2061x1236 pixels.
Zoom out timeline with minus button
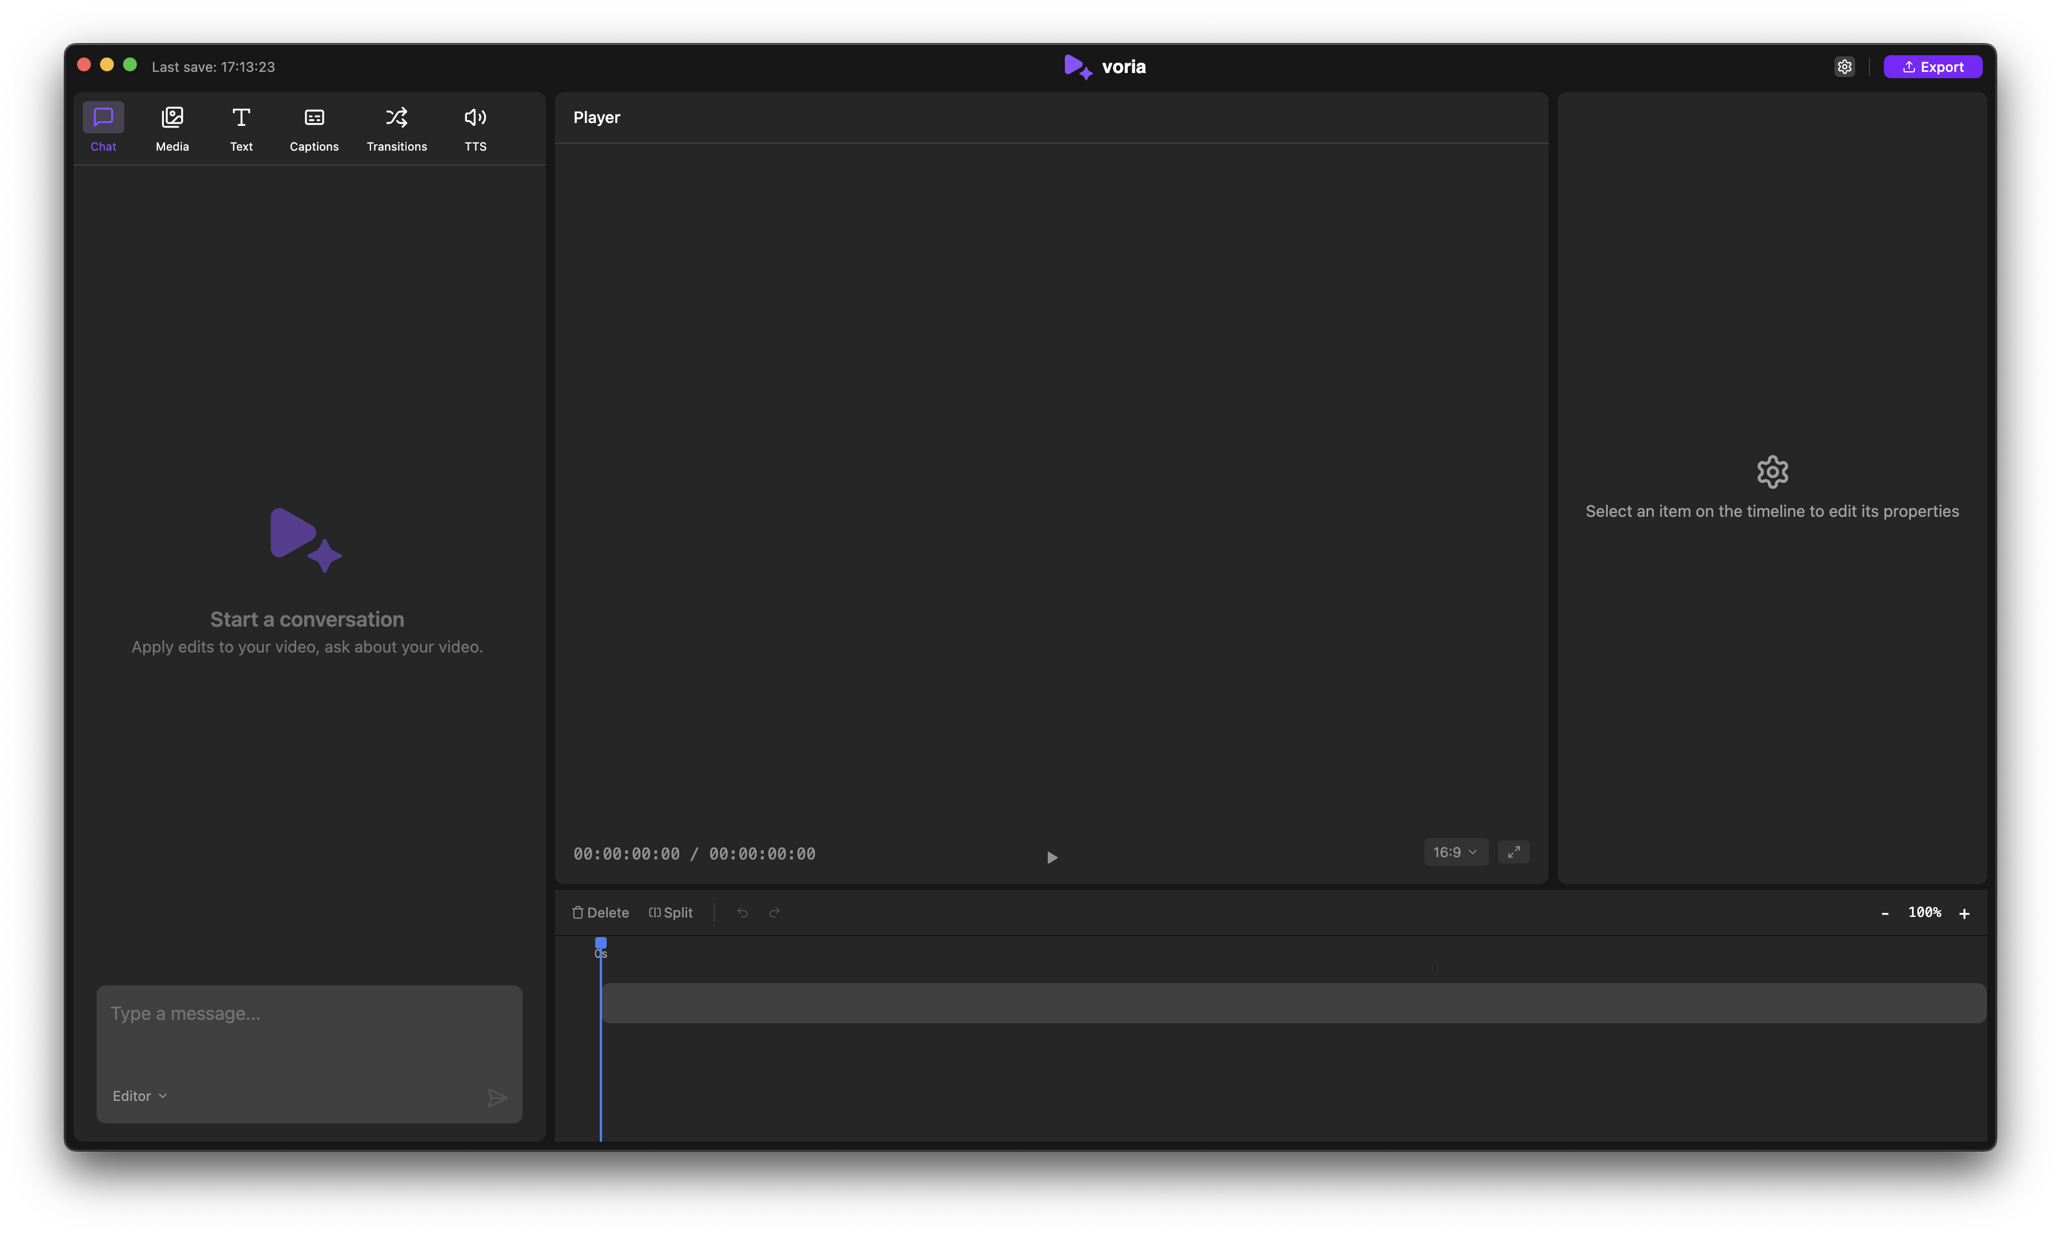coord(1885,913)
